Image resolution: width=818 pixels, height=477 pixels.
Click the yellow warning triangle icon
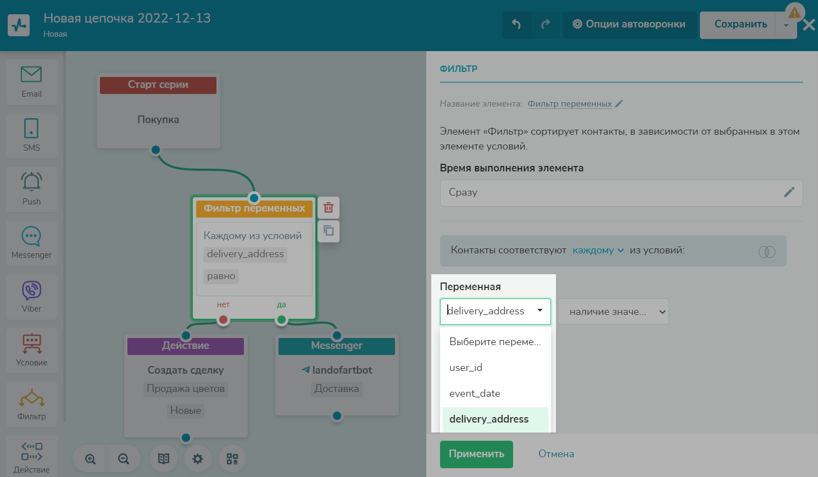pos(795,12)
